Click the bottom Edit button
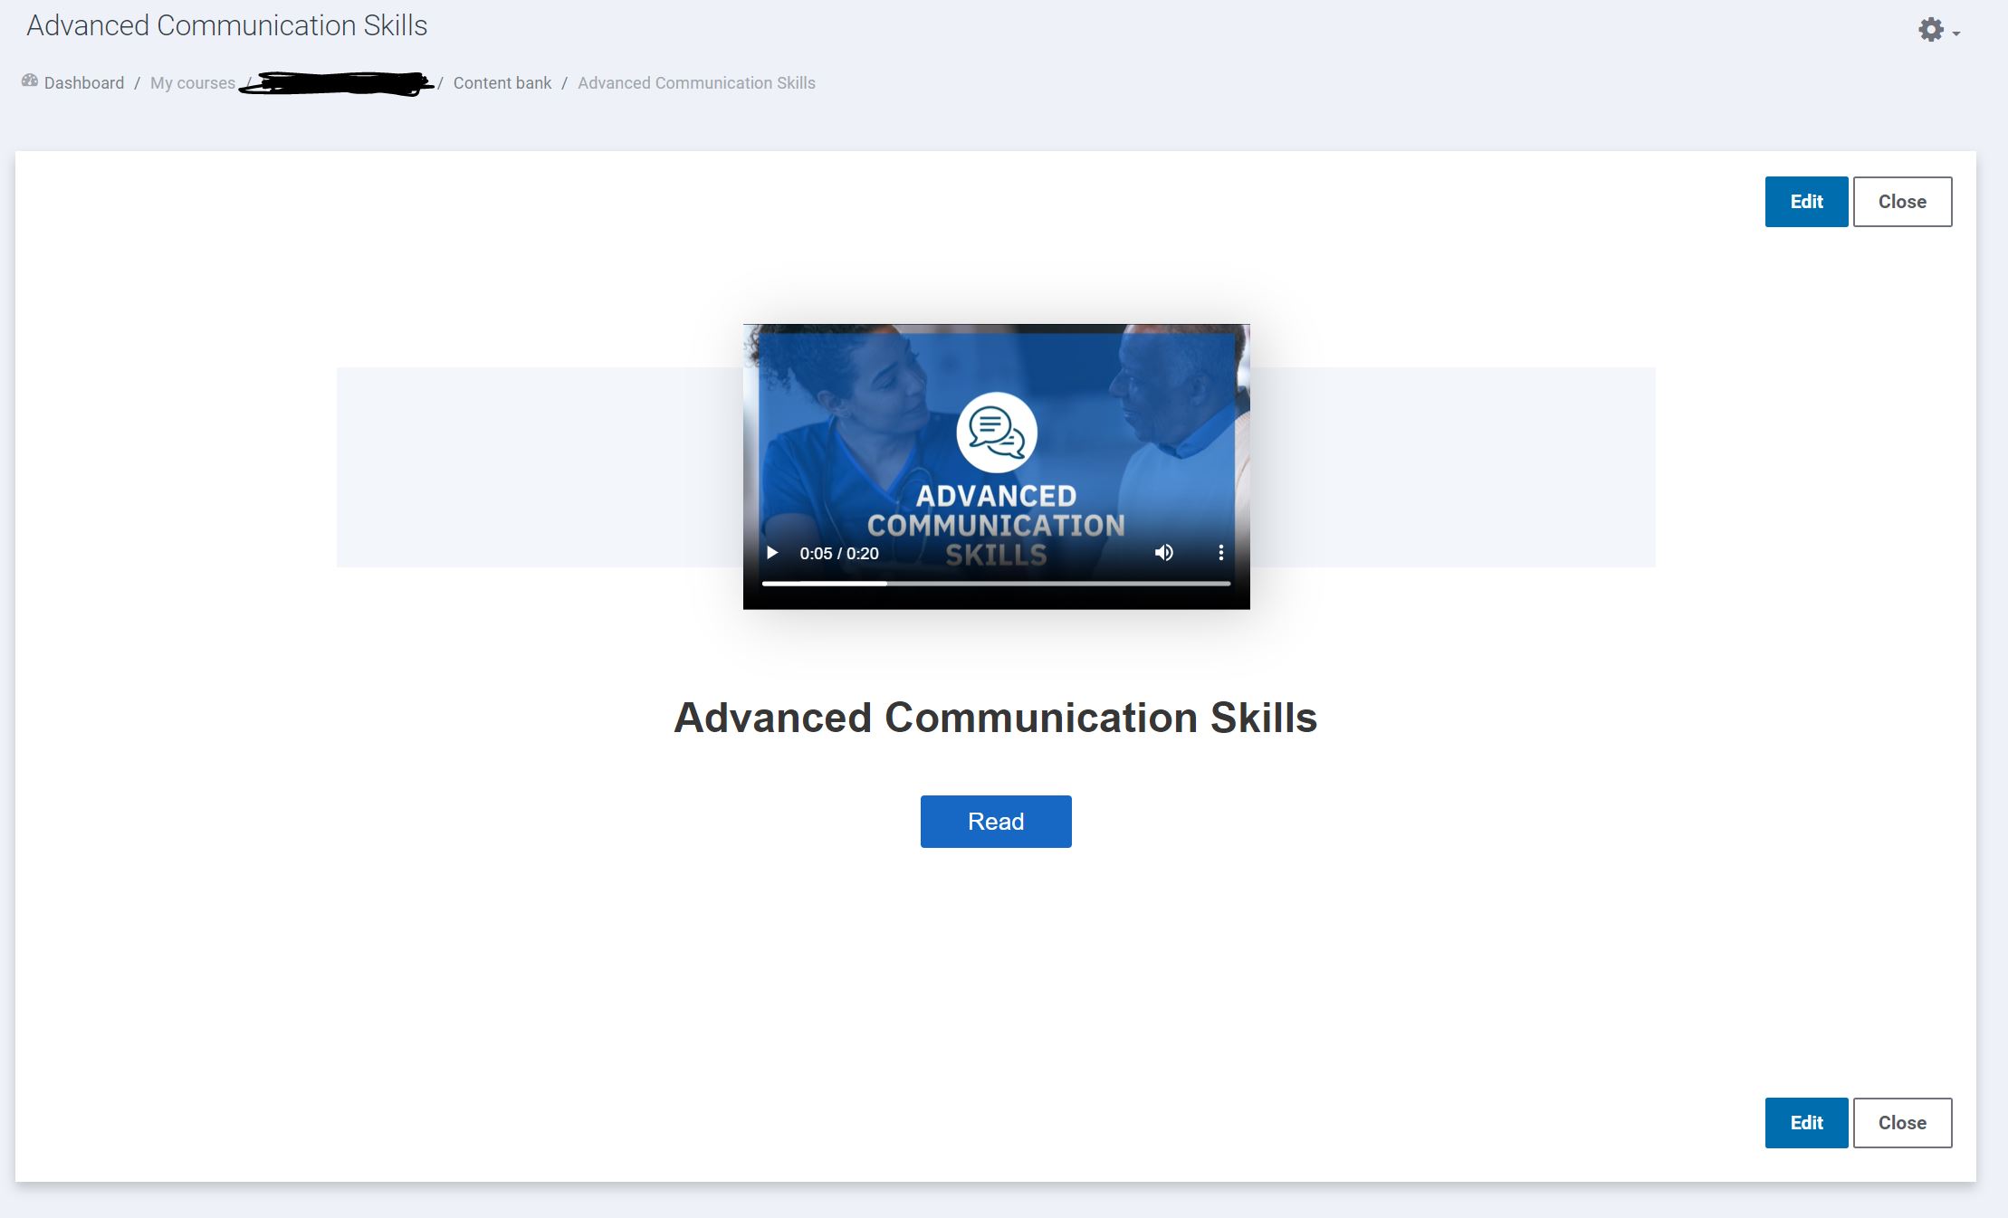This screenshot has width=2008, height=1218. point(1806,1123)
